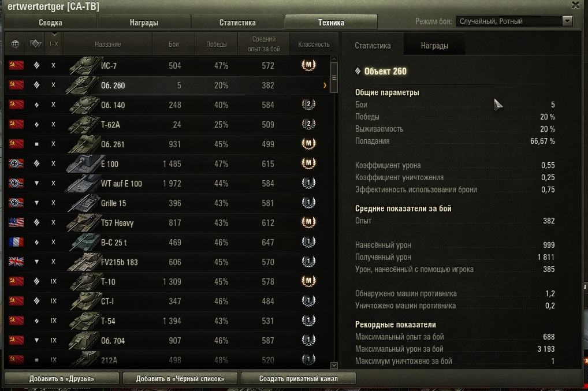
Task: Open the Награды tab in right panel
Action: (x=434, y=46)
